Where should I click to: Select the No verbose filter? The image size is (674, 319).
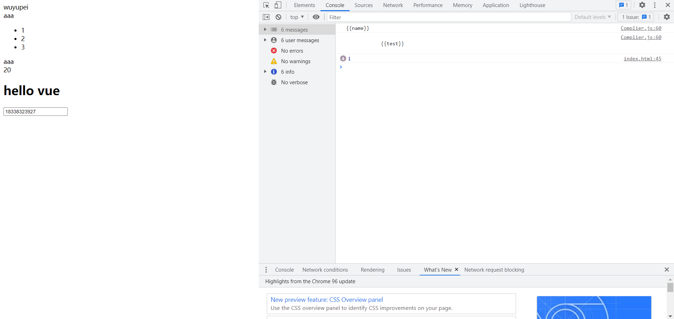[x=297, y=82]
